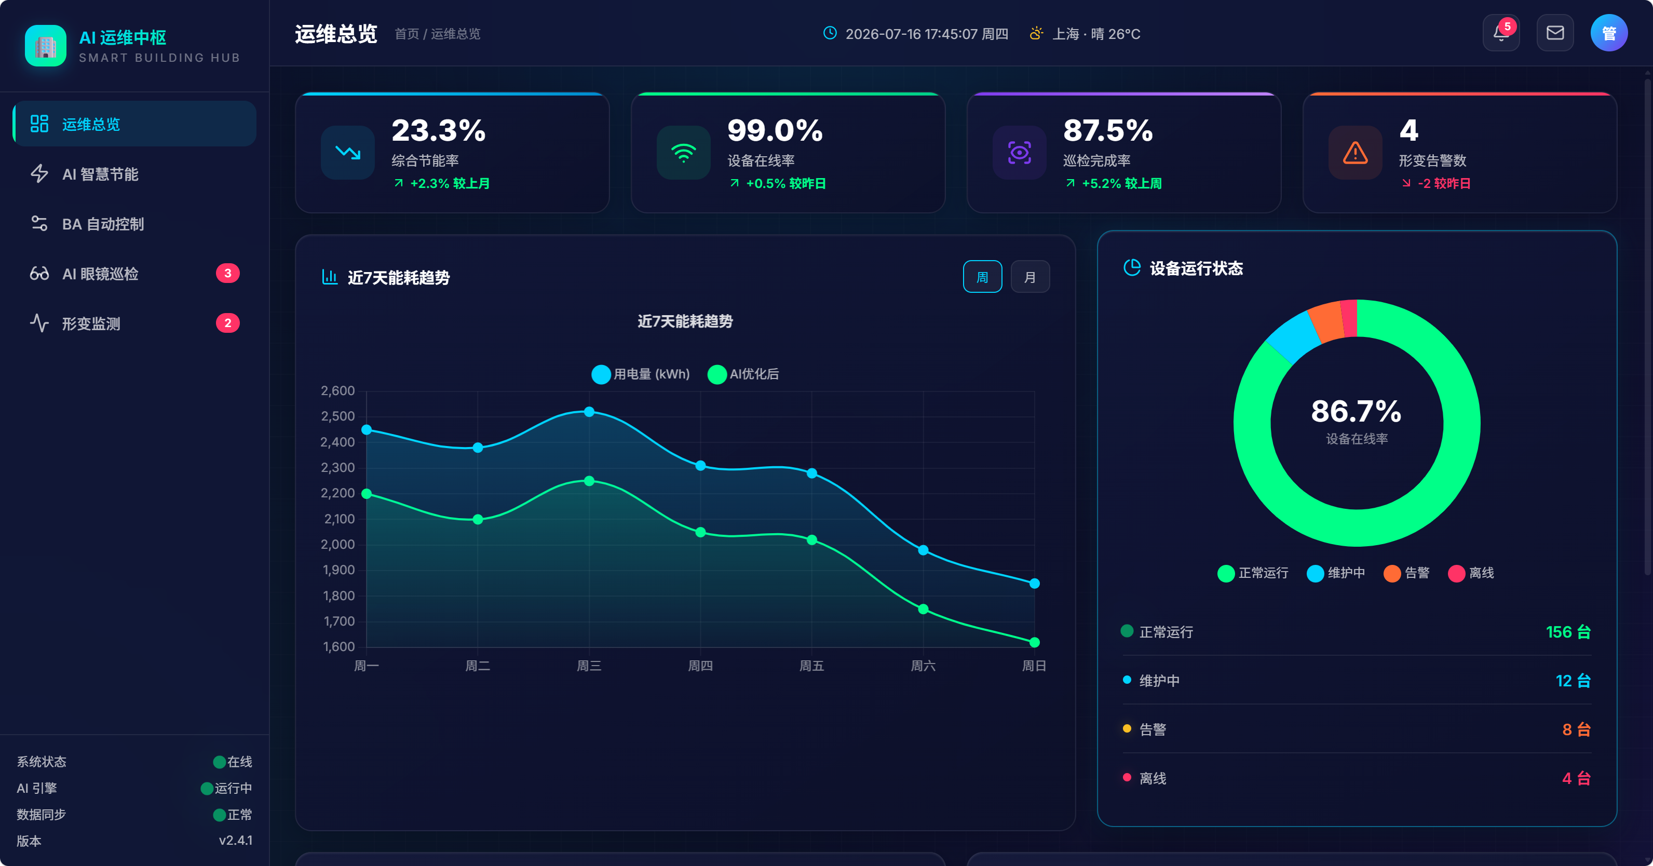This screenshot has height=866, width=1653.
Task: Open the mail envelope icon
Action: 1555,33
